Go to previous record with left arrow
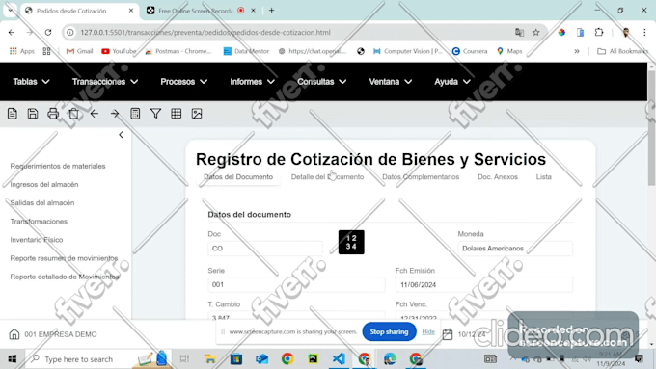This screenshot has width=656, height=369. (x=95, y=114)
